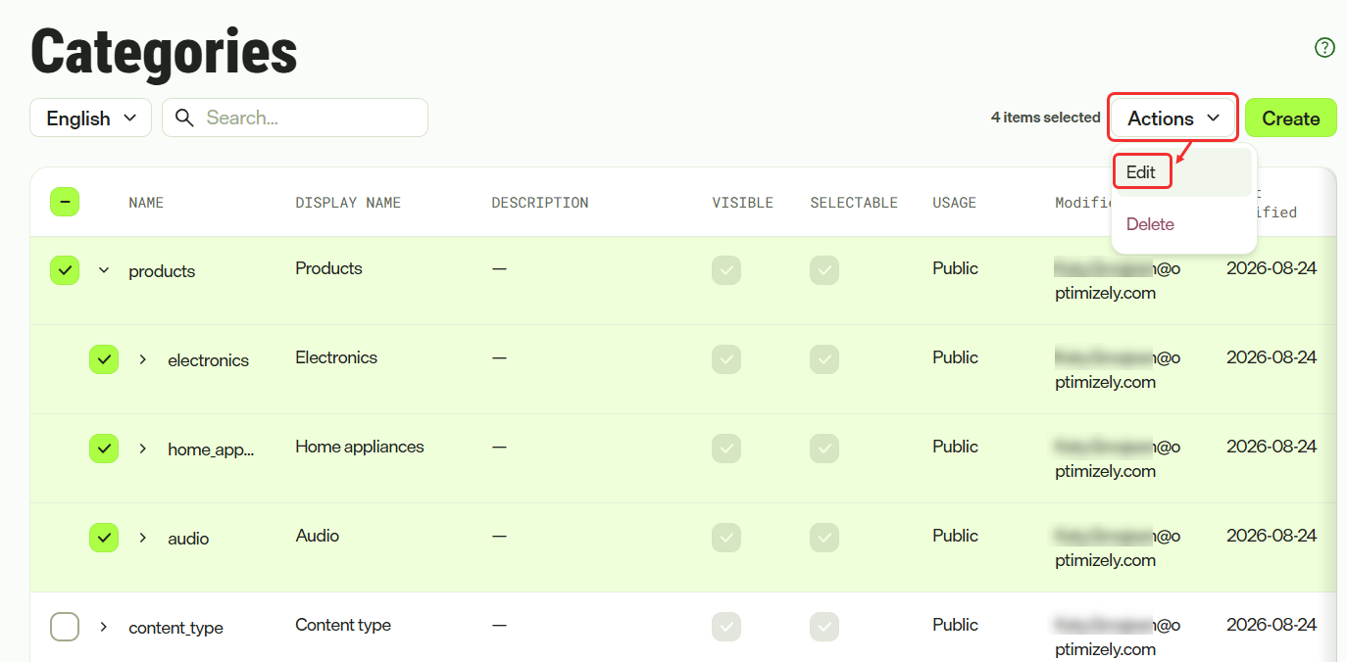The height and width of the screenshot is (662, 1347).
Task: Click the Visible checkmark icon for Home appliances
Action: (x=726, y=449)
